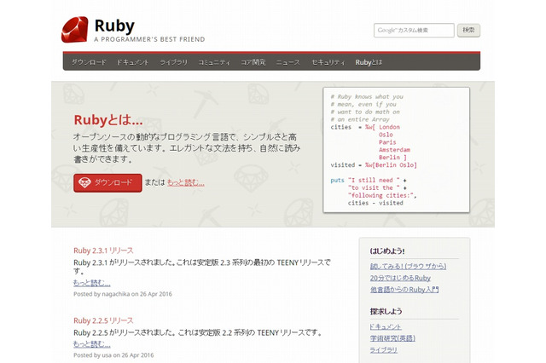Open the セキュリティ menu item
Image resolution: width=546 pixels, height=363 pixels.
point(328,62)
